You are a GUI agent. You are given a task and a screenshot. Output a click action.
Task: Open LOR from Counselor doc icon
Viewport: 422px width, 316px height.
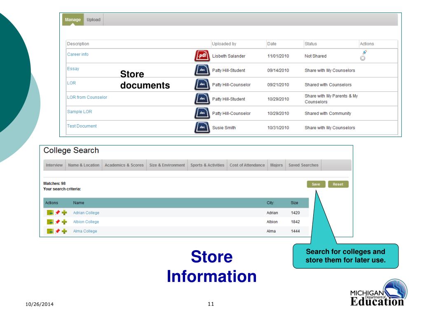[x=202, y=99]
